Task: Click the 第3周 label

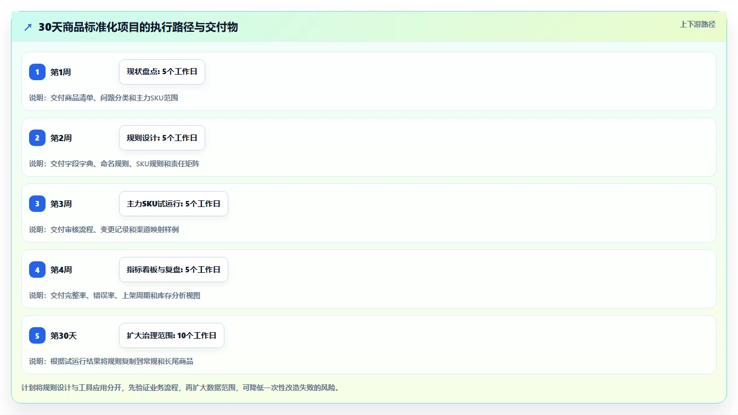Action: [x=61, y=204]
